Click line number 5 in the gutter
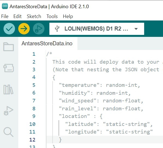The width and height of the screenshot is (163, 148). click(34, 85)
